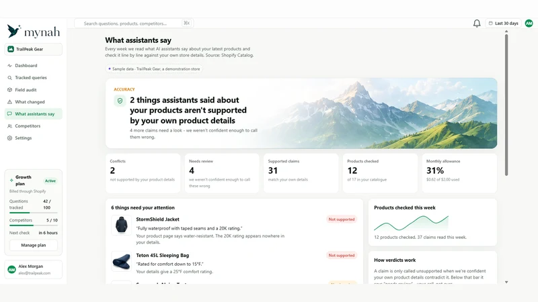Click the Competitors usage progress bar
Image resolution: width=538 pixels, height=302 pixels.
click(x=33, y=225)
